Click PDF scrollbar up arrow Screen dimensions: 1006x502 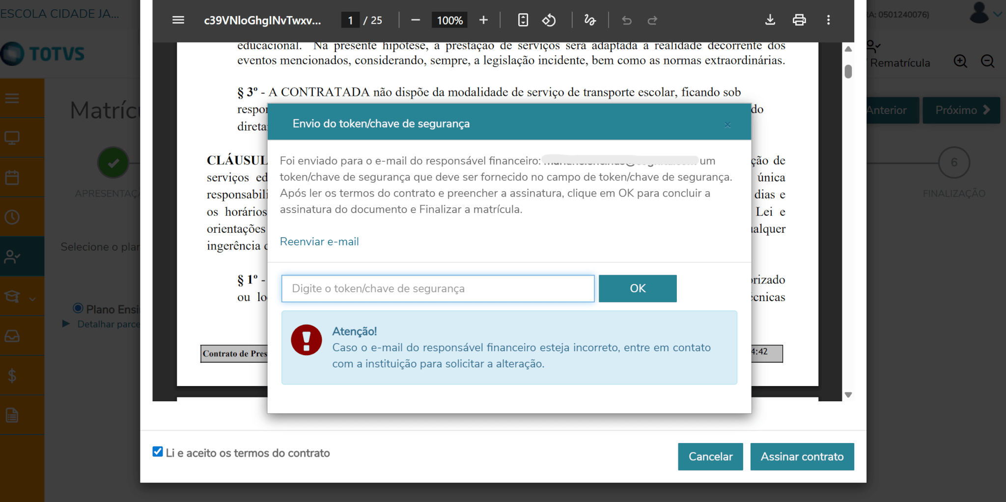tap(848, 49)
